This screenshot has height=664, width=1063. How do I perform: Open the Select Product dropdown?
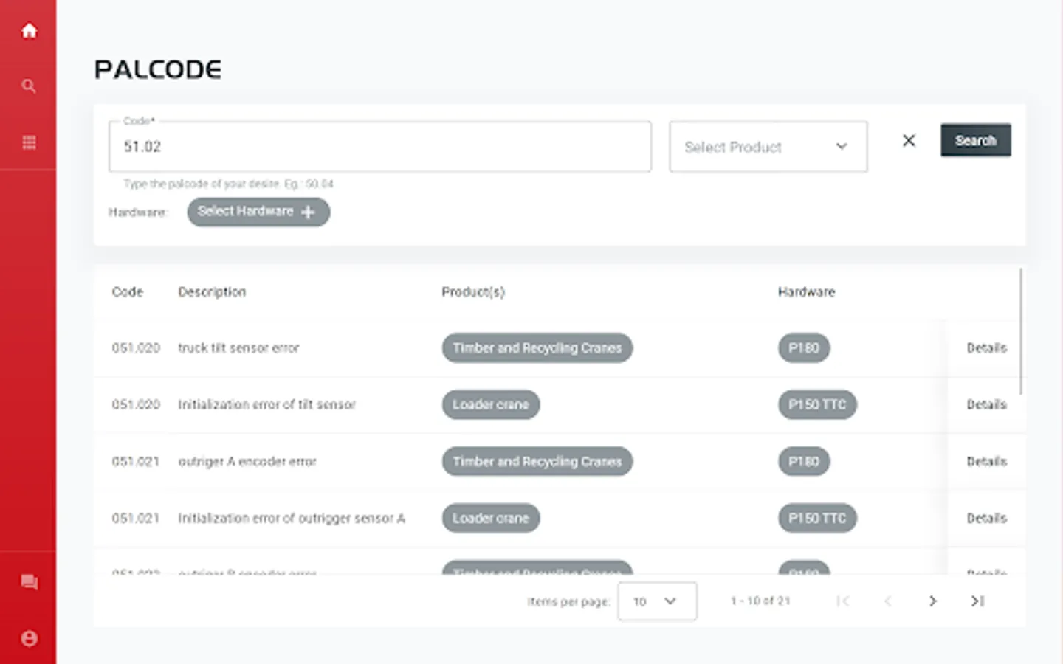pos(768,147)
